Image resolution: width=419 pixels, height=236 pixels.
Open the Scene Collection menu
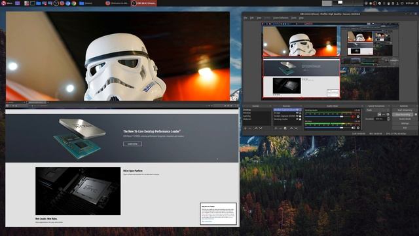pyautogui.click(x=281, y=18)
